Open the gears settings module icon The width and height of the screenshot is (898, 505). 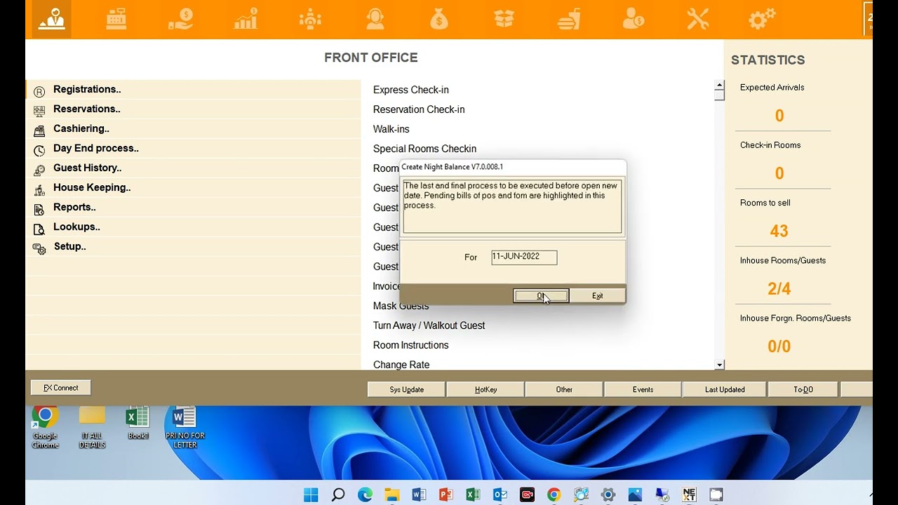pyautogui.click(x=762, y=19)
